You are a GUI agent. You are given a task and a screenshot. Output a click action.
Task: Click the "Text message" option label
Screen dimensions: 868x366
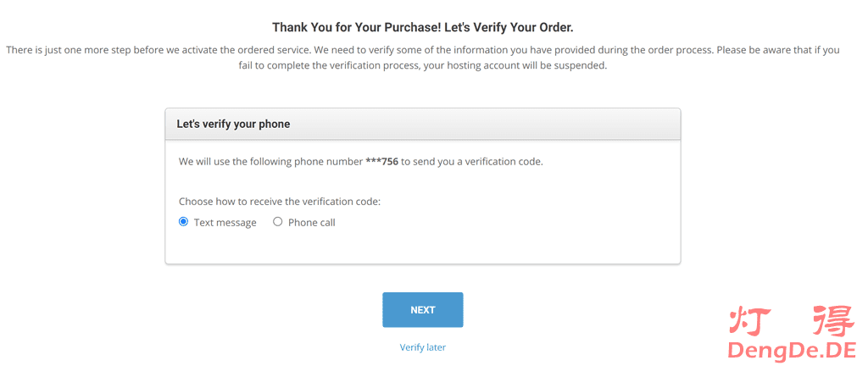pyautogui.click(x=225, y=223)
